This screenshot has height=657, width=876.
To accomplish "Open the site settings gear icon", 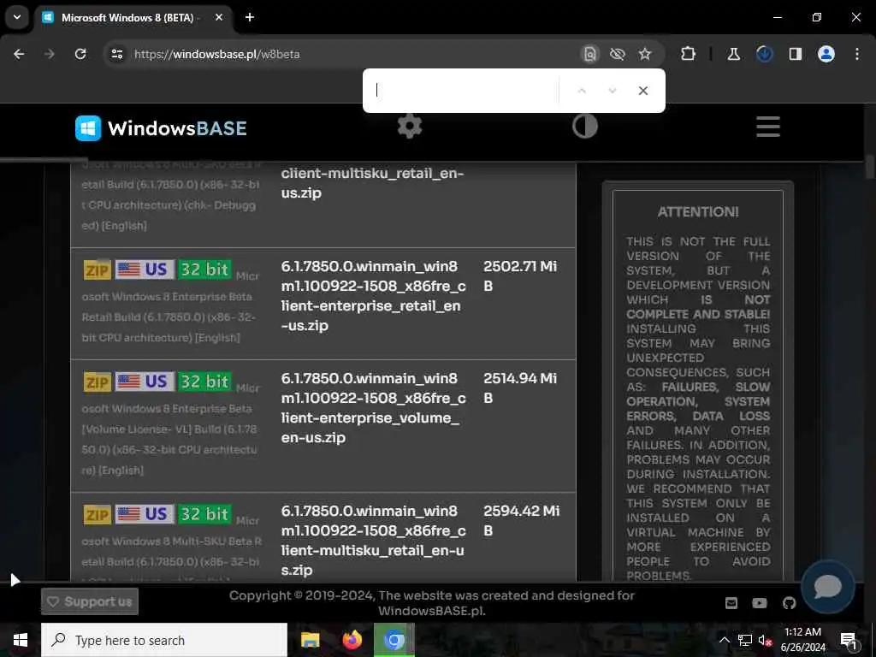I will pos(410,127).
